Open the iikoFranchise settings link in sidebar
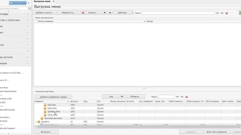This screenshot has height=135, width=241. 8,110
